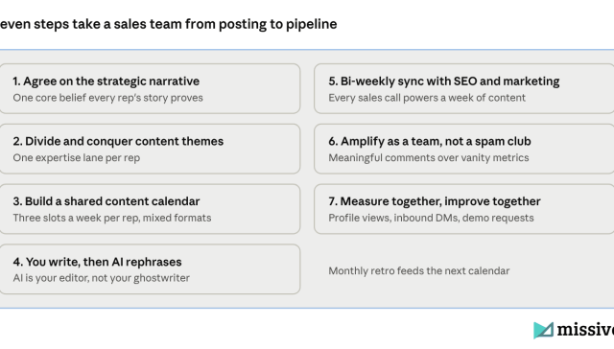The width and height of the screenshot is (614, 349).
Task: Click 'Three slots a week per rep, mixed formats'
Action: click(112, 218)
